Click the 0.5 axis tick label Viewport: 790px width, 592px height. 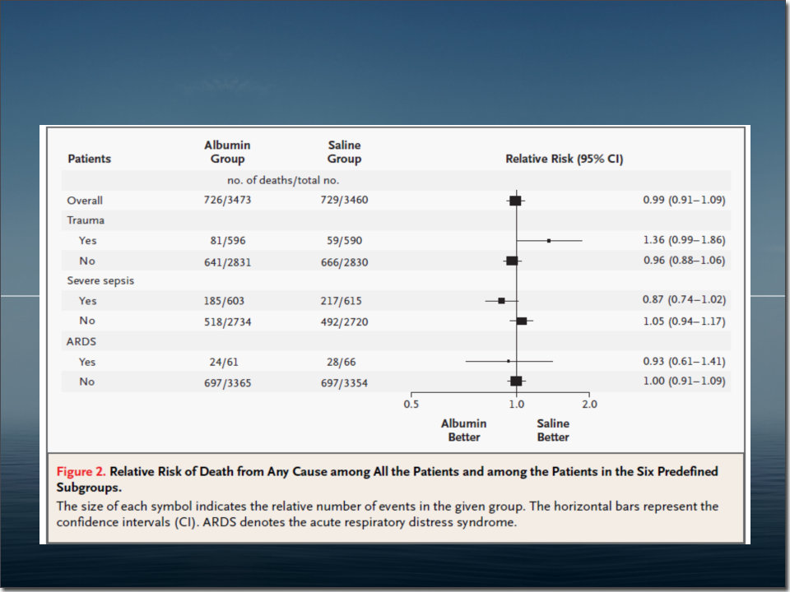coord(411,405)
